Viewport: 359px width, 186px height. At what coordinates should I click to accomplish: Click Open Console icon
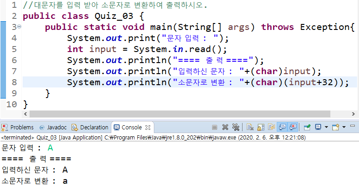(335, 127)
